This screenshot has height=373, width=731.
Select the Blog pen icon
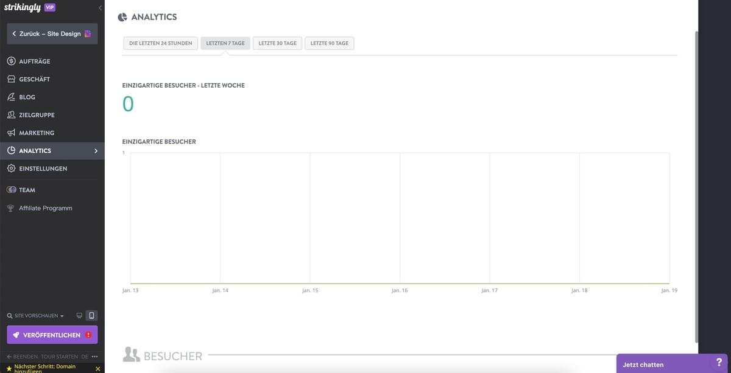tap(11, 97)
